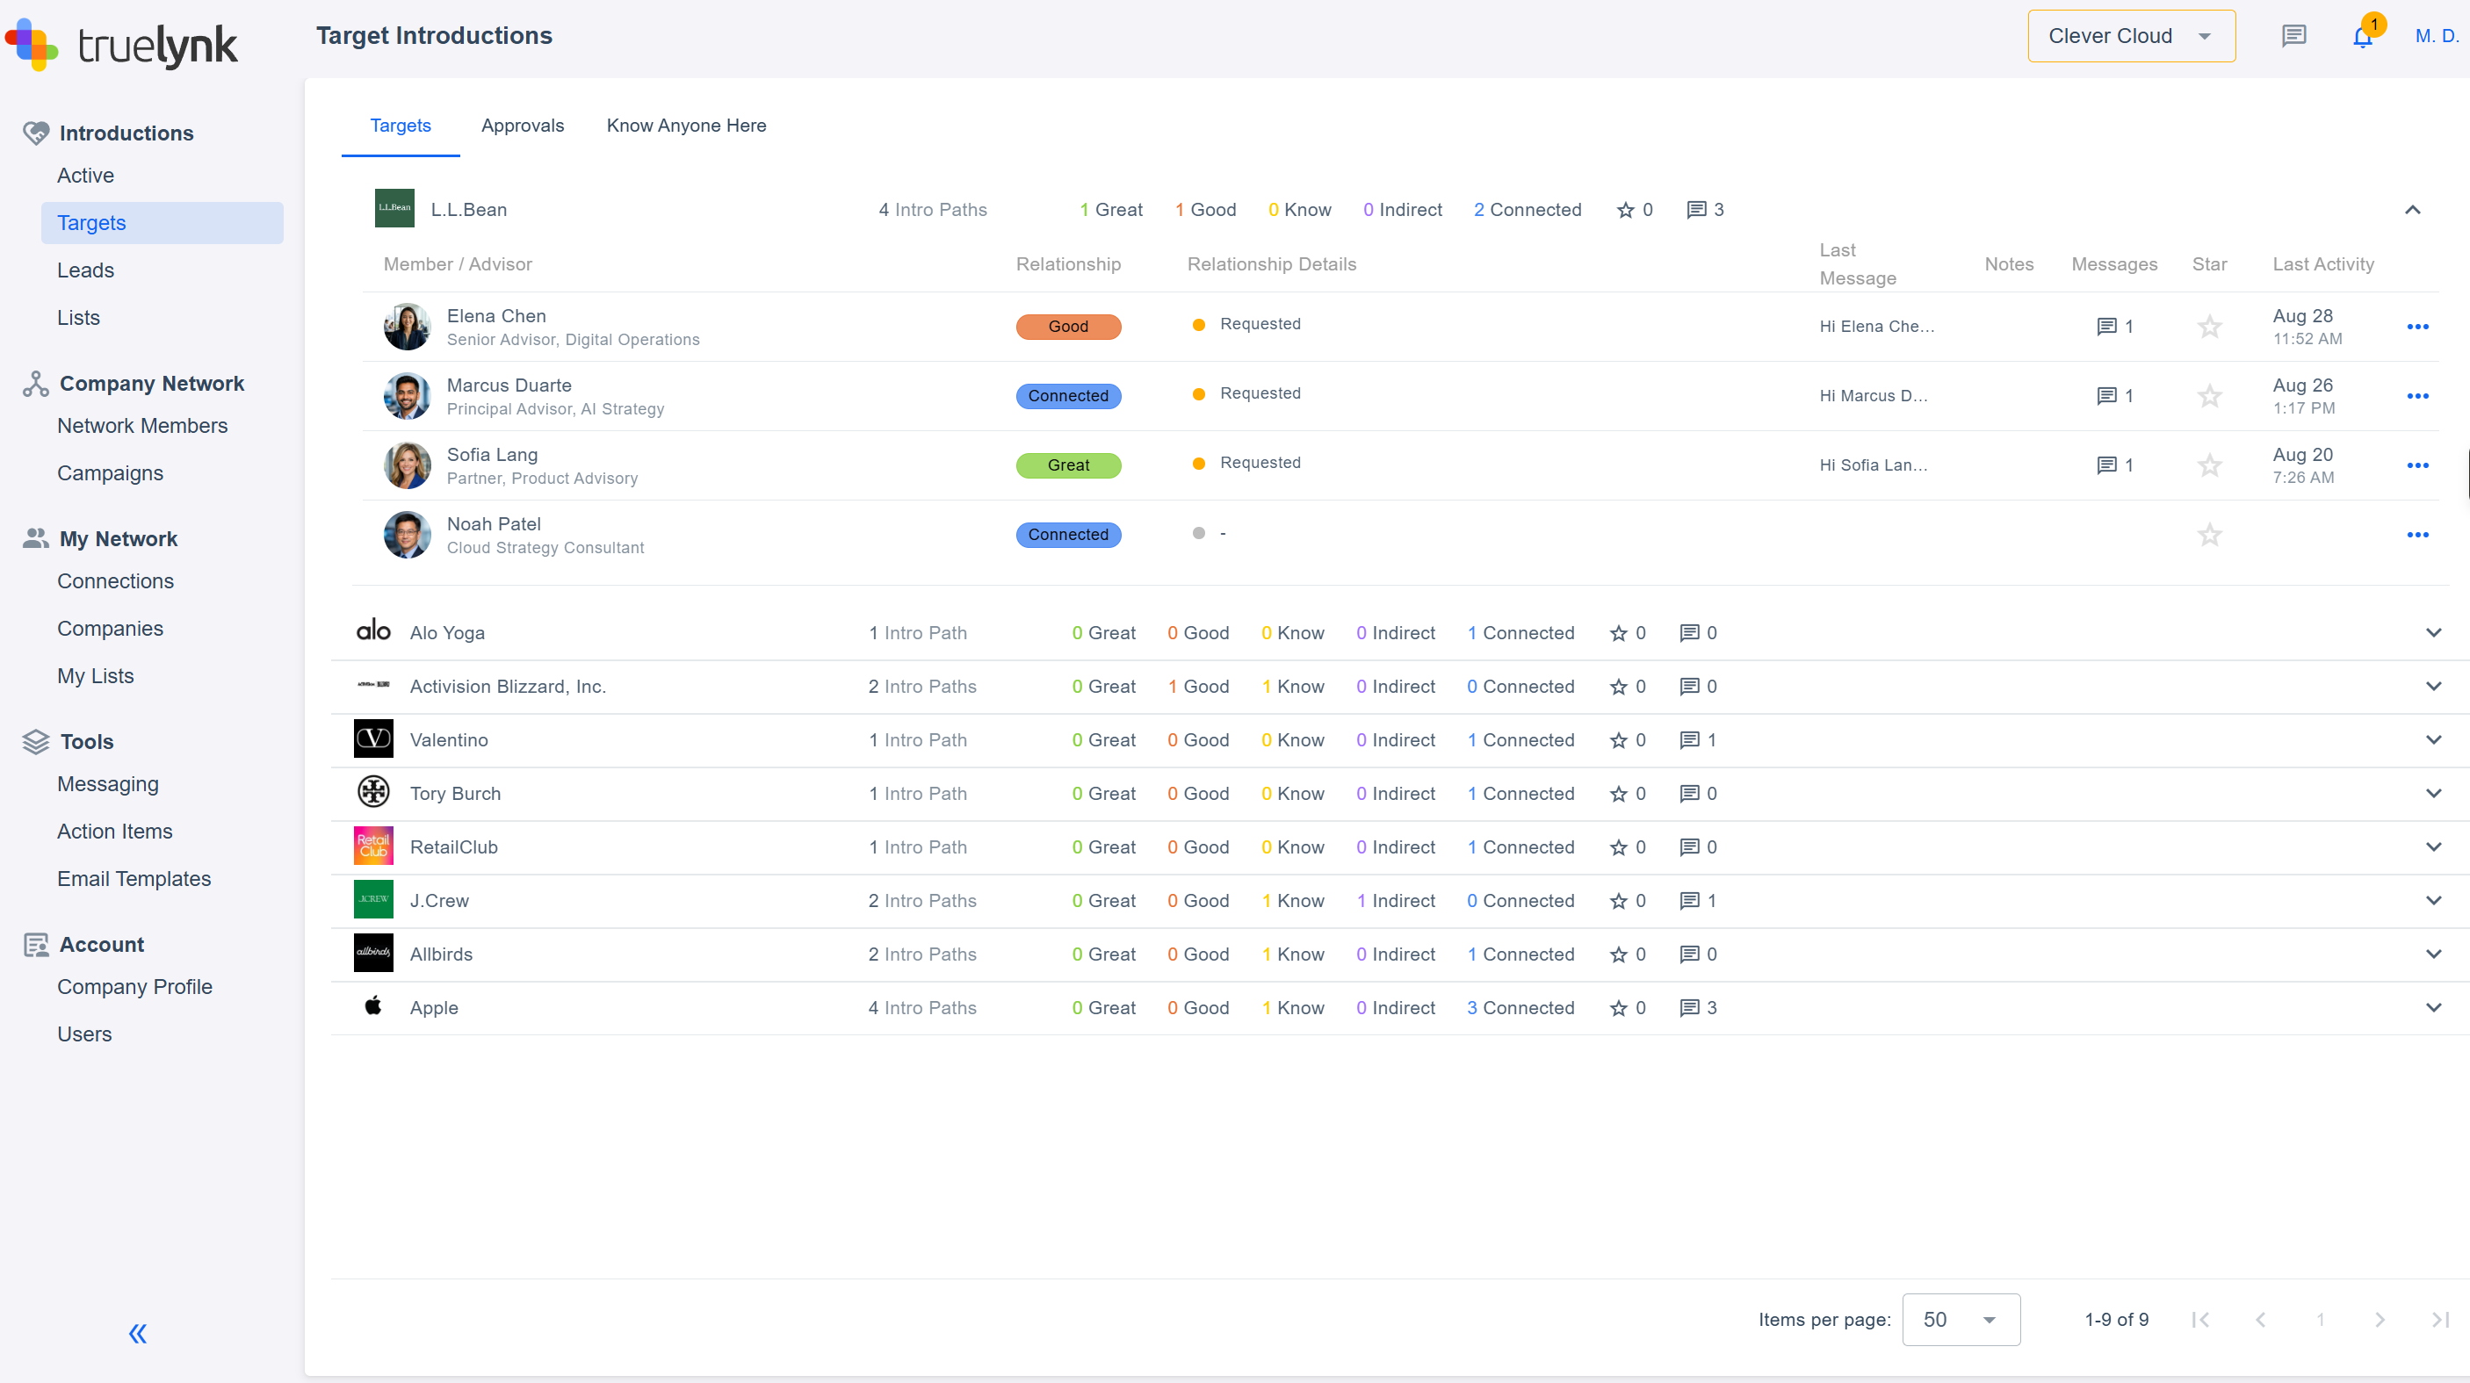Star Noah Patel's intro path
Screen dimensions: 2470x1383
pos(2209,535)
